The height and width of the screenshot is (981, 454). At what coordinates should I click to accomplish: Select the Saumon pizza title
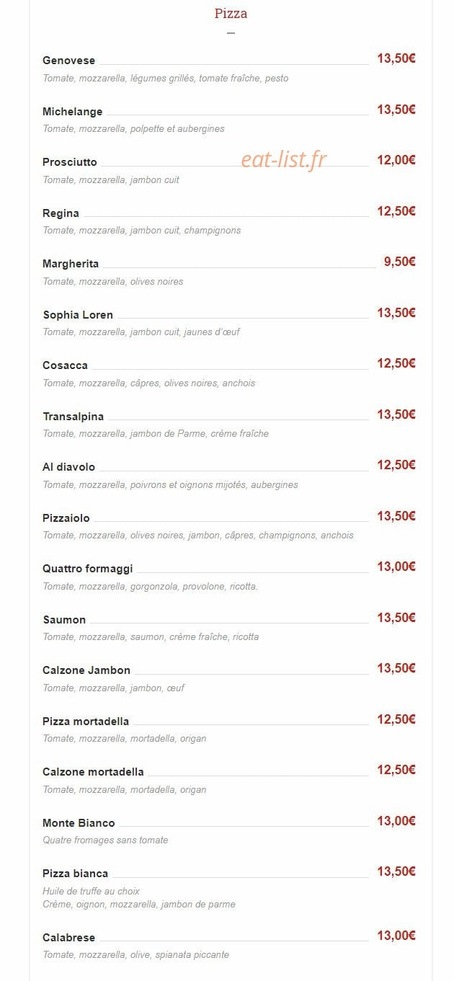click(64, 620)
